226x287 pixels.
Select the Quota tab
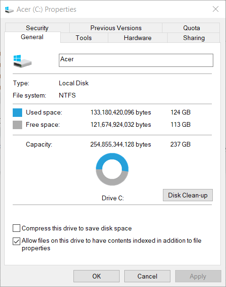click(x=191, y=28)
